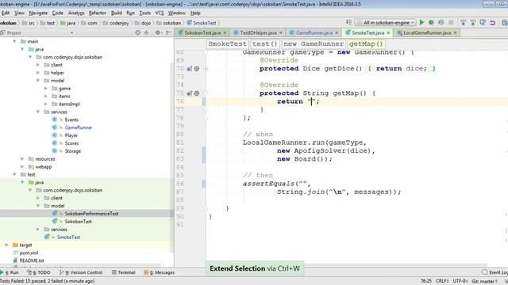Revert changes with the purple undo arrow
The image size is (508, 285).
(x=493, y=22)
